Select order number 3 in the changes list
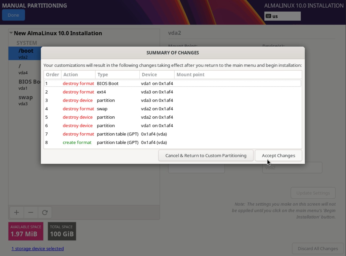The image size is (346, 256). [x=47, y=100]
